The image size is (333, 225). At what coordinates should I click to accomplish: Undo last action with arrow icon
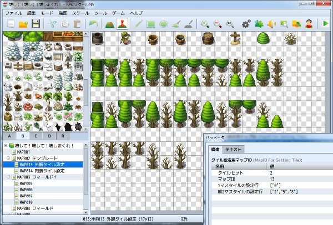(93, 24)
